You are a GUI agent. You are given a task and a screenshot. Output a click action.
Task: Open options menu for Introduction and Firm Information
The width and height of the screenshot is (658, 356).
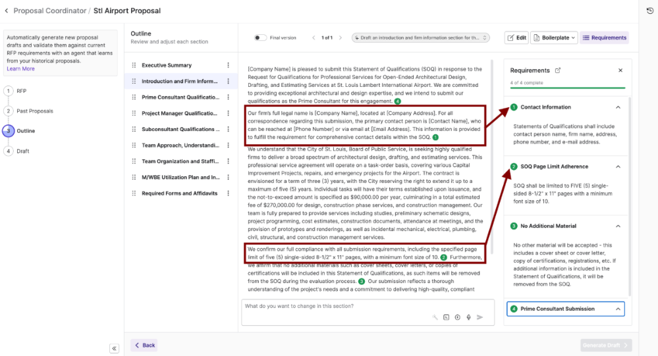click(229, 82)
